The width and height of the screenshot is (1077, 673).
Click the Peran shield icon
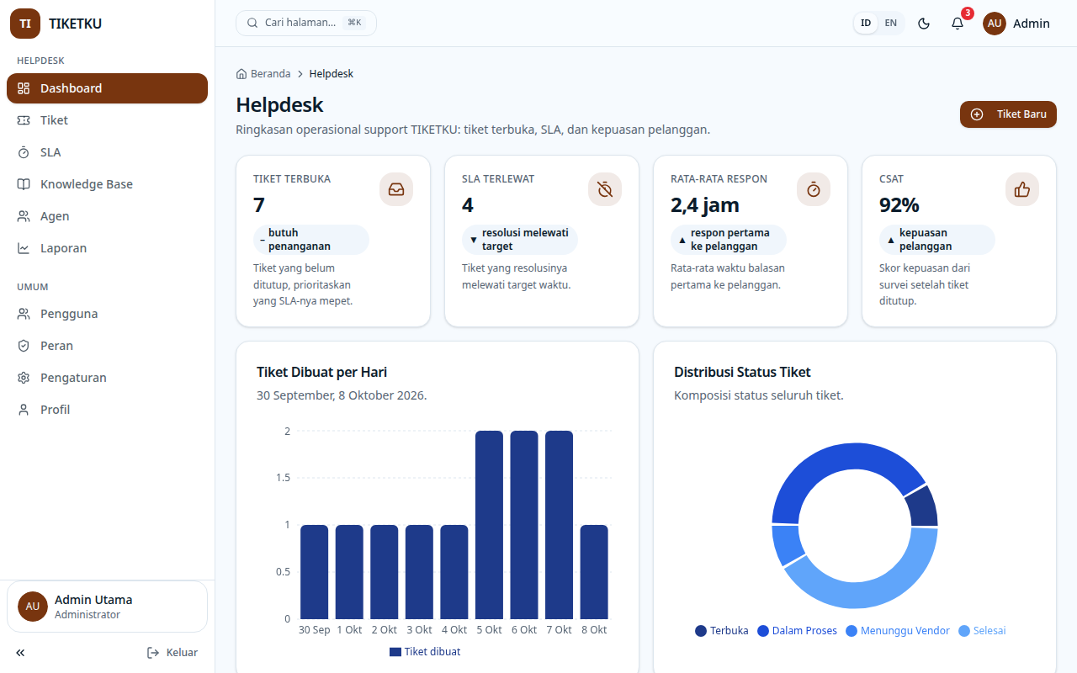(24, 346)
